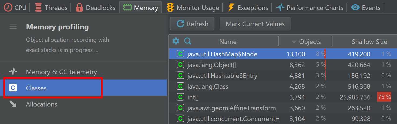Click Mark Current Values button
This screenshot has height=124, width=397.
click(255, 24)
